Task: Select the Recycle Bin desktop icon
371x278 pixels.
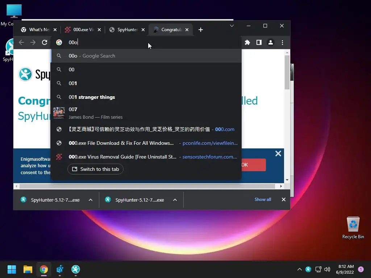Action: point(353,228)
